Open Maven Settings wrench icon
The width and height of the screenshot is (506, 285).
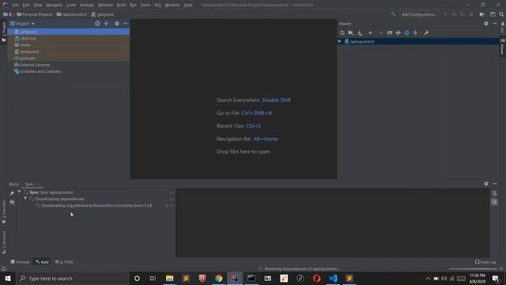[x=426, y=32]
